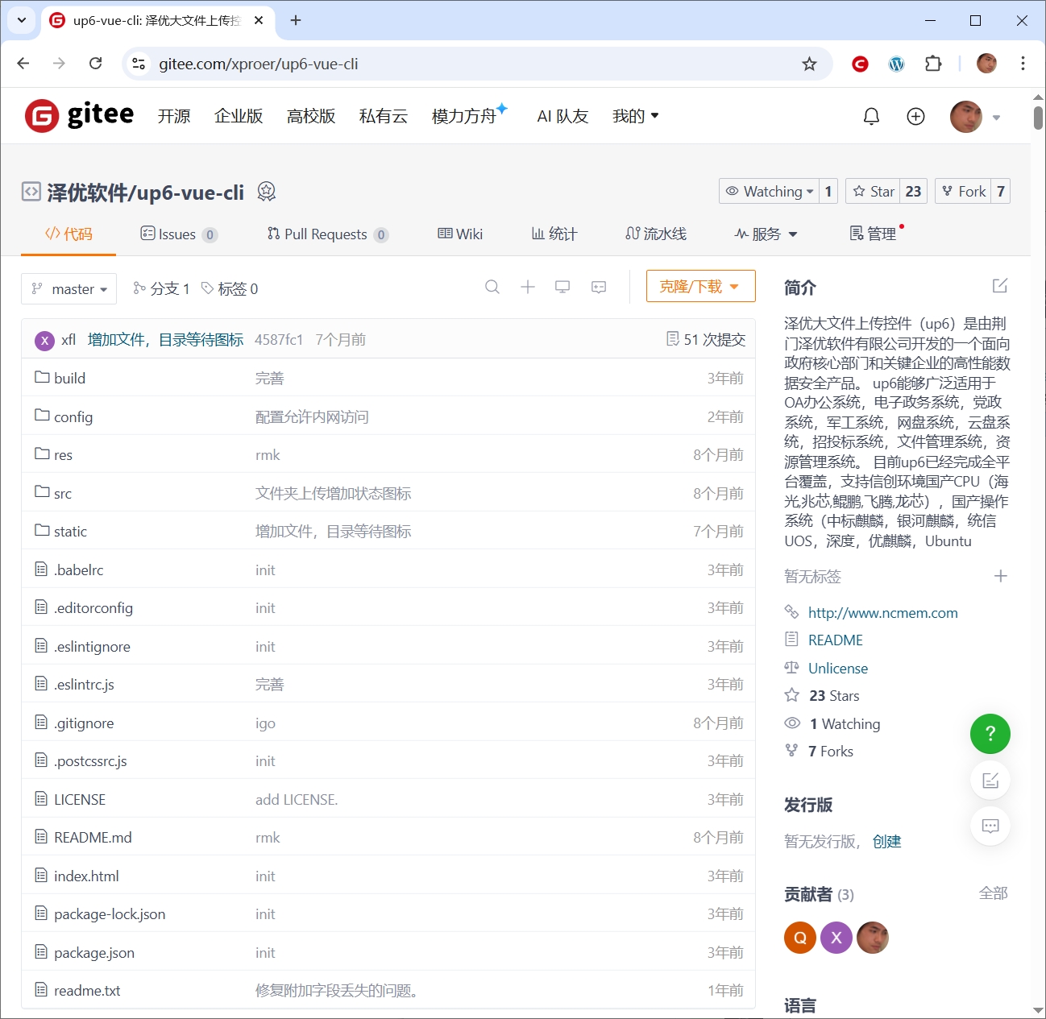Click the plus-circle create icon in header
This screenshot has height=1019, width=1046.
pyautogui.click(x=915, y=117)
